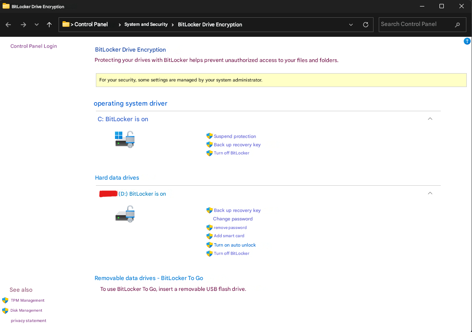Screen dimensions: 472x332
Task: Open TPM Management link
Action: click(27, 300)
